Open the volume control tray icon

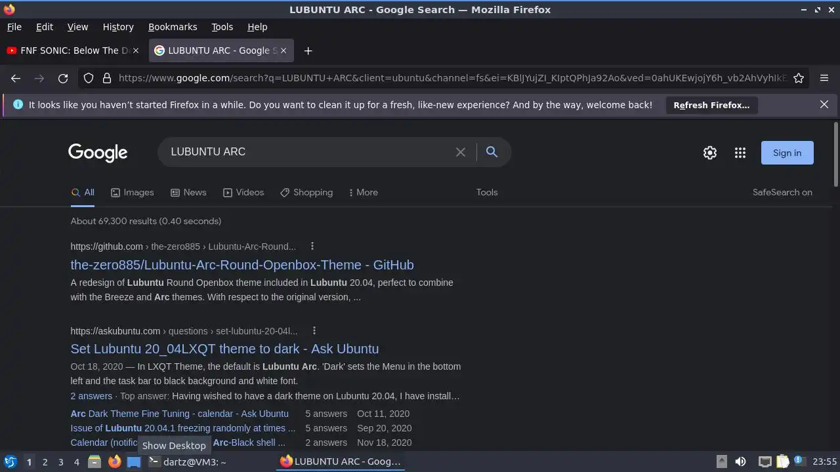[740, 462]
